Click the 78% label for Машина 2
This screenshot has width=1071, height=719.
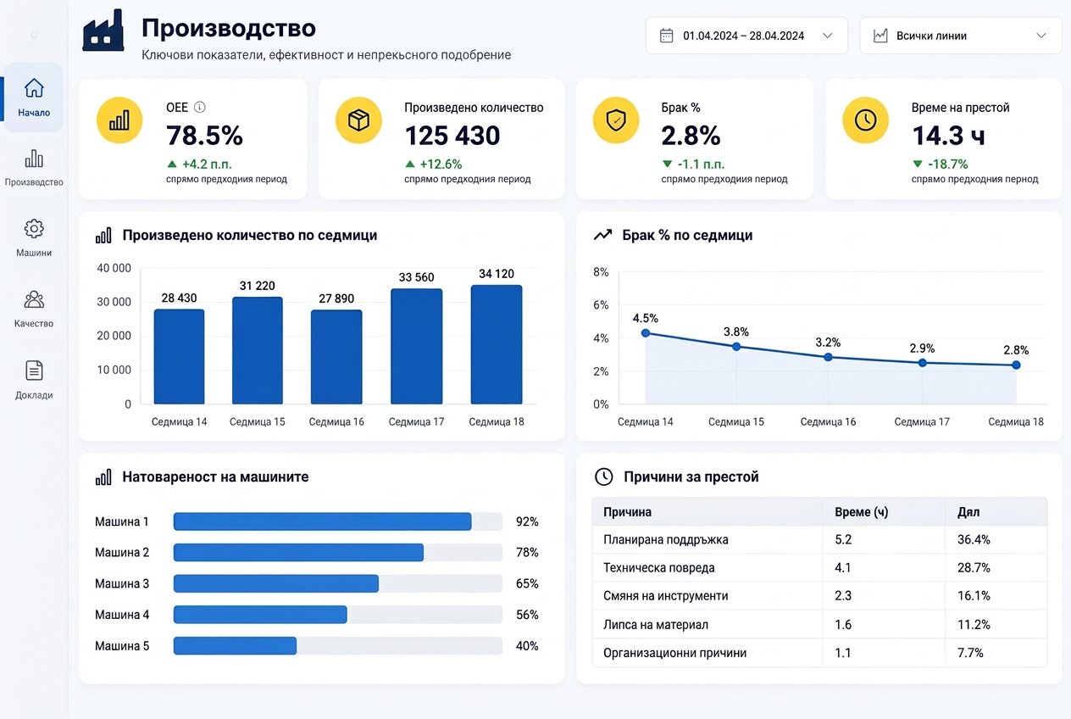tap(527, 553)
